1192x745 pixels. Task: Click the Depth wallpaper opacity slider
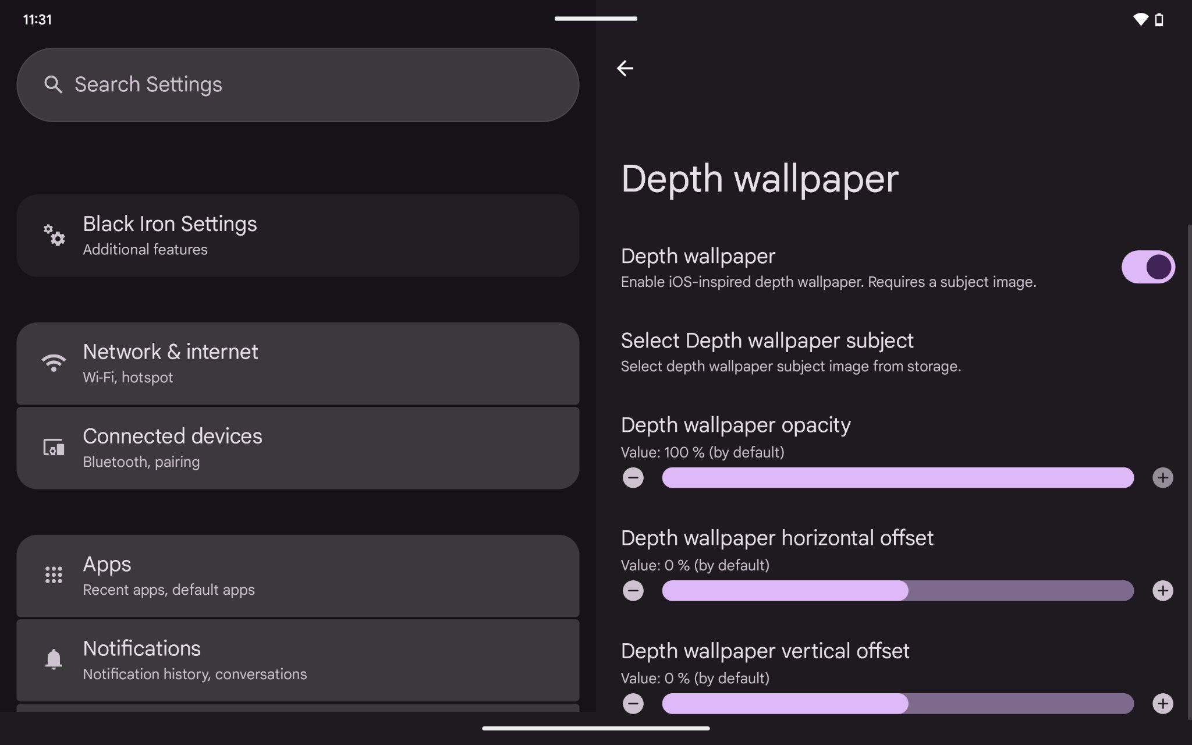[x=897, y=478]
